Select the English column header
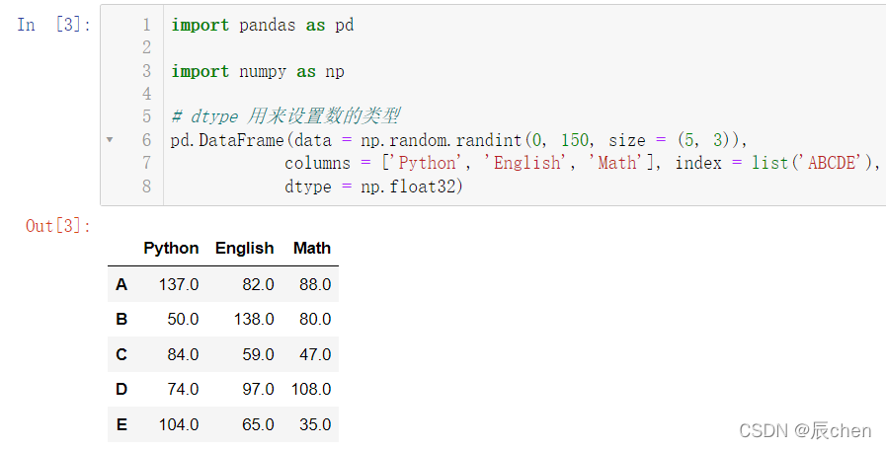The width and height of the screenshot is (886, 449). tap(244, 248)
